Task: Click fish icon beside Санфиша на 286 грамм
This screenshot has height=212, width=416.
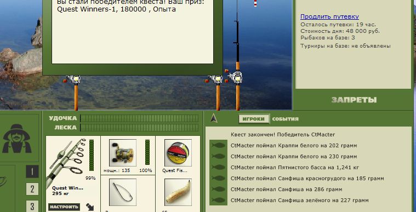Action: tap(219, 189)
